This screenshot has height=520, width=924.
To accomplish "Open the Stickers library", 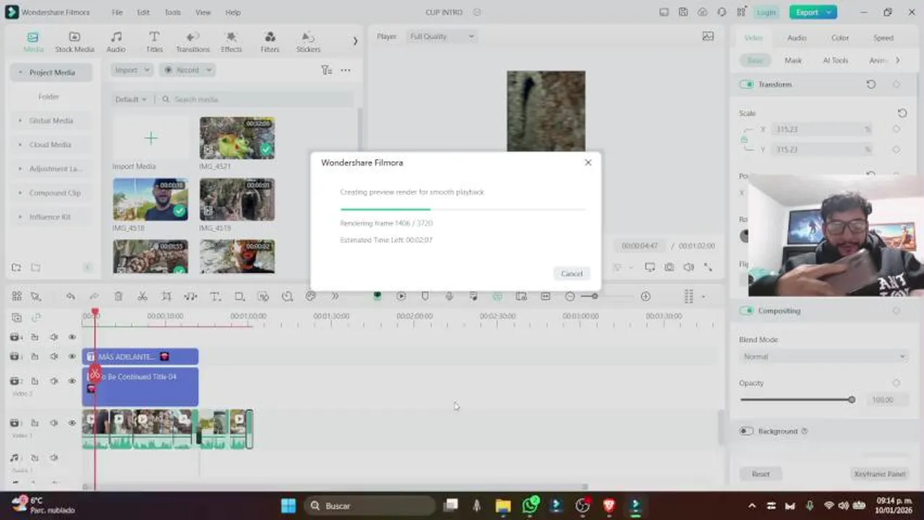I will [x=308, y=42].
